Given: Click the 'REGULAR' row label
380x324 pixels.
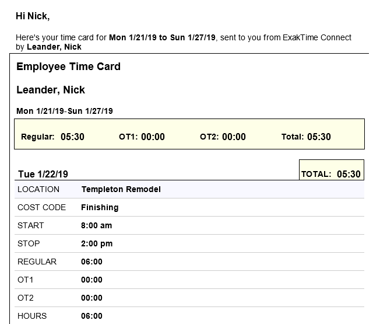Looking at the screenshot, I should (x=37, y=262).
